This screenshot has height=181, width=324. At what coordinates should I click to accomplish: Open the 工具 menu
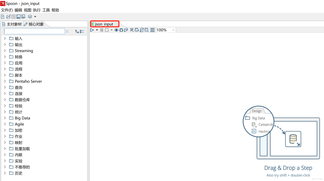(x=46, y=10)
